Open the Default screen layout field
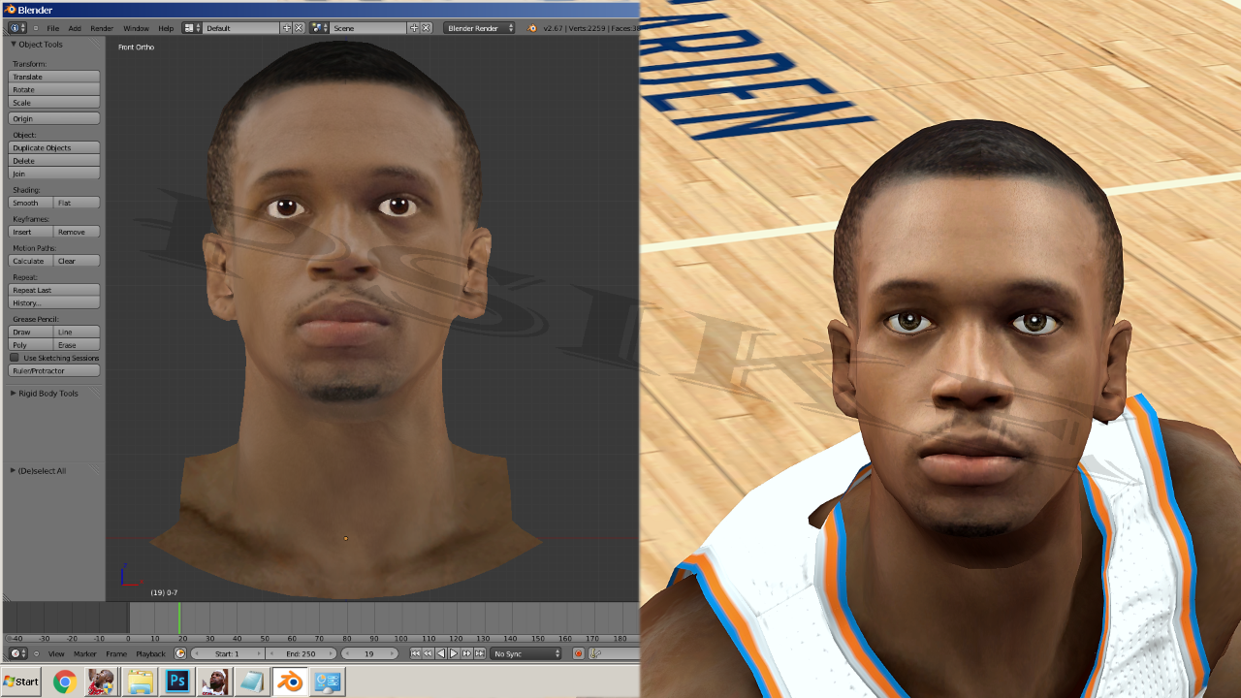Image resolution: width=1241 pixels, height=698 pixels. click(x=241, y=28)
